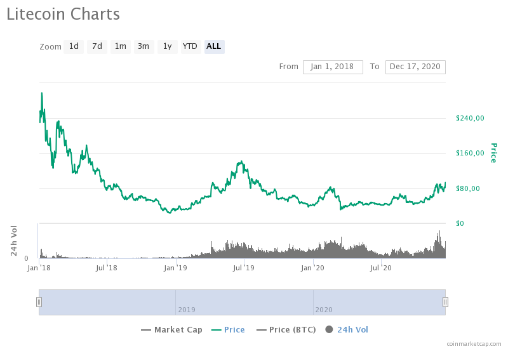Image resolution: width=508 pixels, height=349 pixels.
Task: Open the coinmarketcap.com credit link
Action: point(473,343)
